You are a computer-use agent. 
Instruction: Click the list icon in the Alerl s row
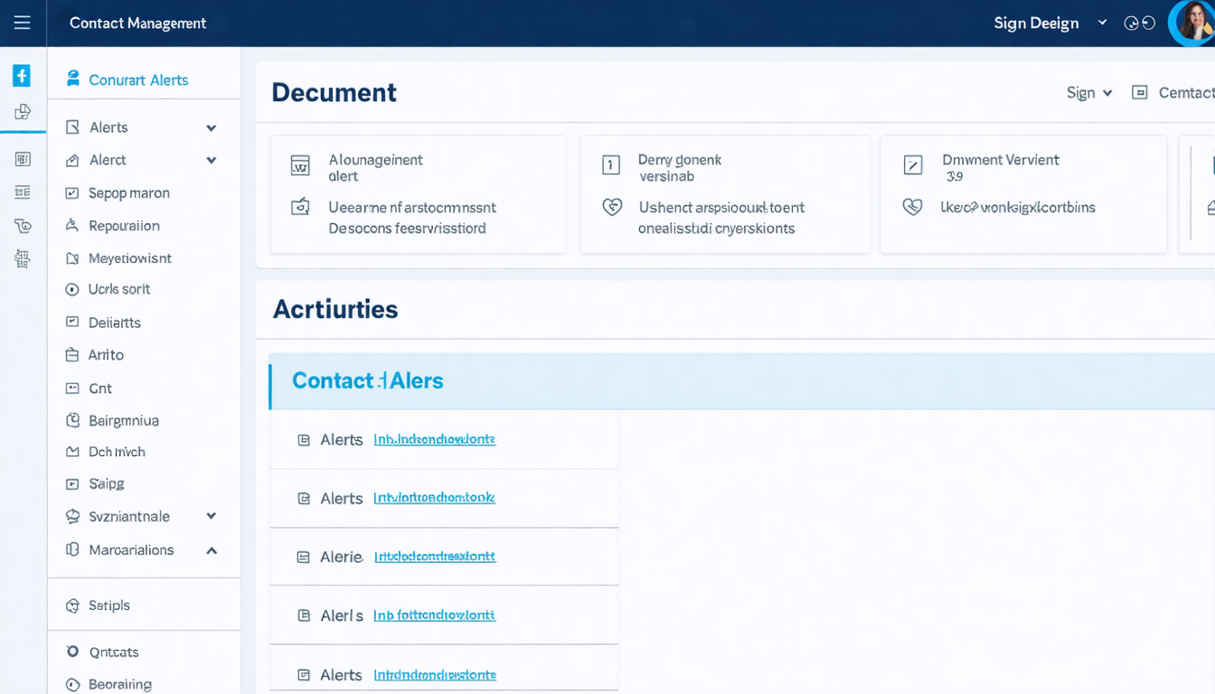pyautogui.click(x=304, y=615)
